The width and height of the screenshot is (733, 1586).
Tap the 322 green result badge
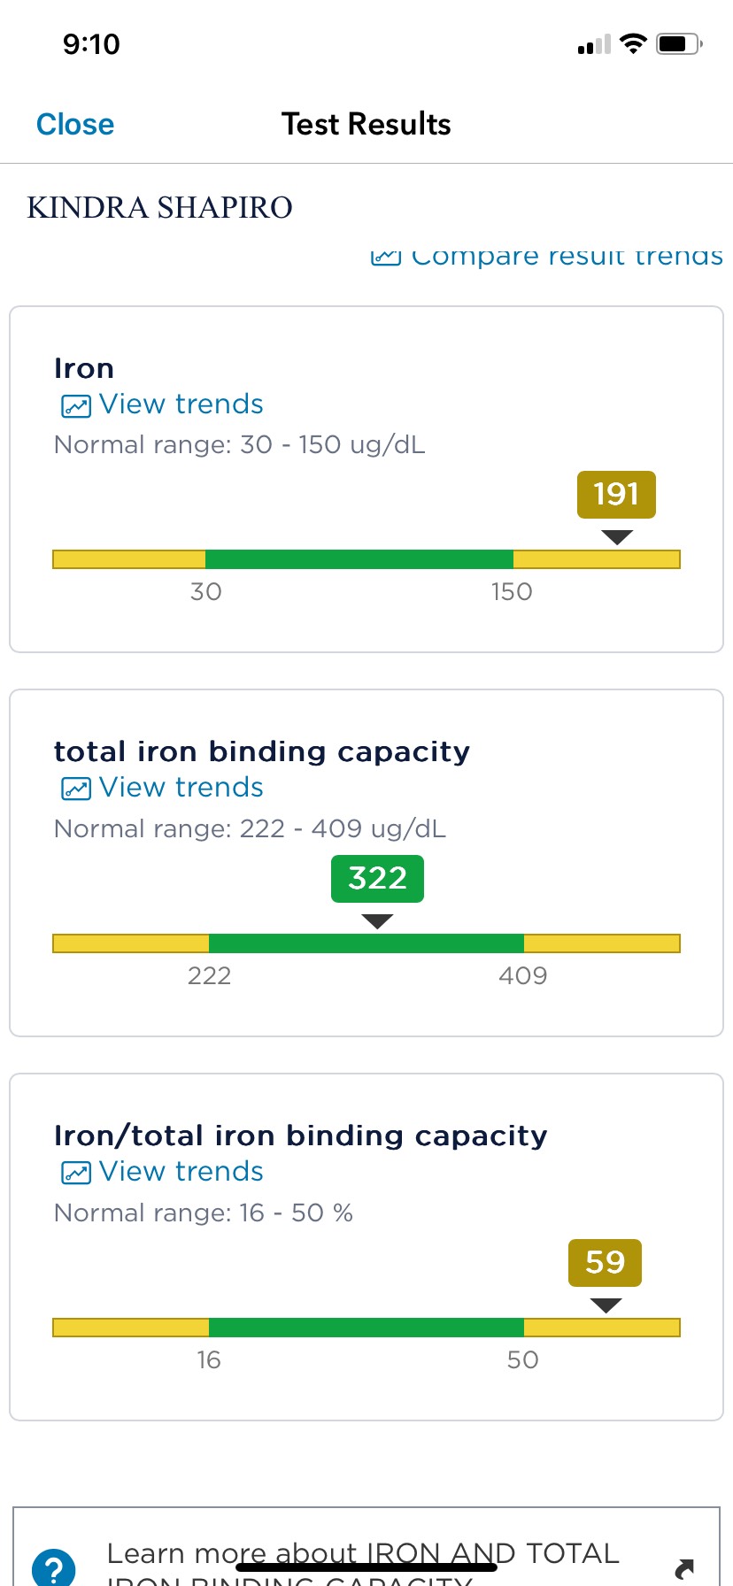click(x=377, y=879)
